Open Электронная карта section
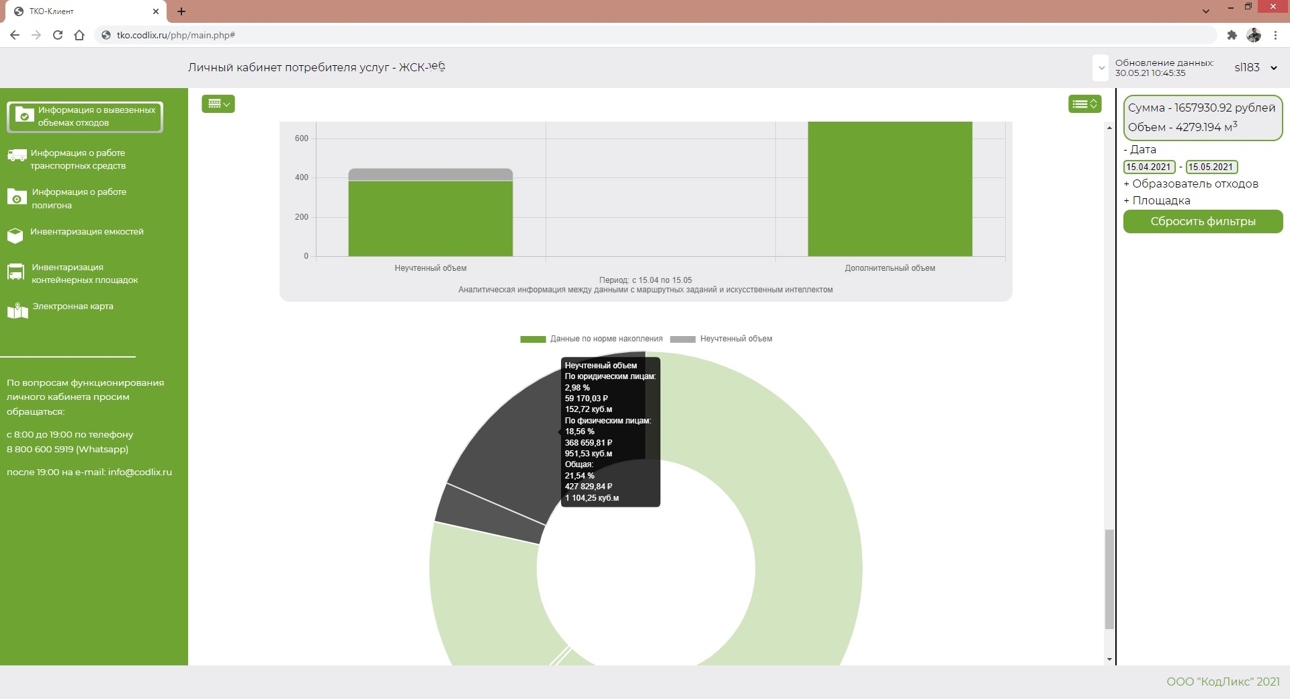 73,306
